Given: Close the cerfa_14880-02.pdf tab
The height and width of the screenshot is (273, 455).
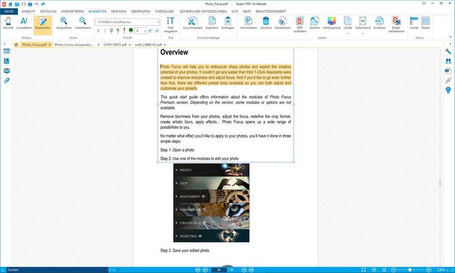Looking at the screenshot, I should point(164,45).
